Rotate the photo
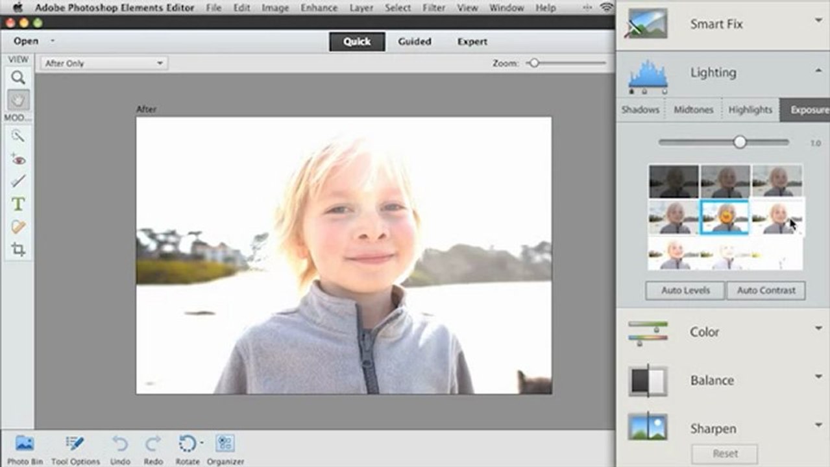Viewport: 830px width, 467px height. (187, 449)
